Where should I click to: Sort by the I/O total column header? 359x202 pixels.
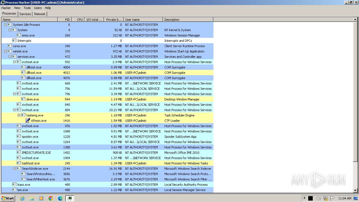tap(94, 20)
